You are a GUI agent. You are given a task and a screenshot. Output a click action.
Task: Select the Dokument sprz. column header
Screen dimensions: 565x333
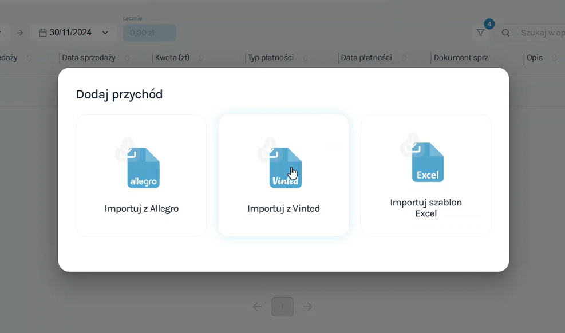(461, 58)
